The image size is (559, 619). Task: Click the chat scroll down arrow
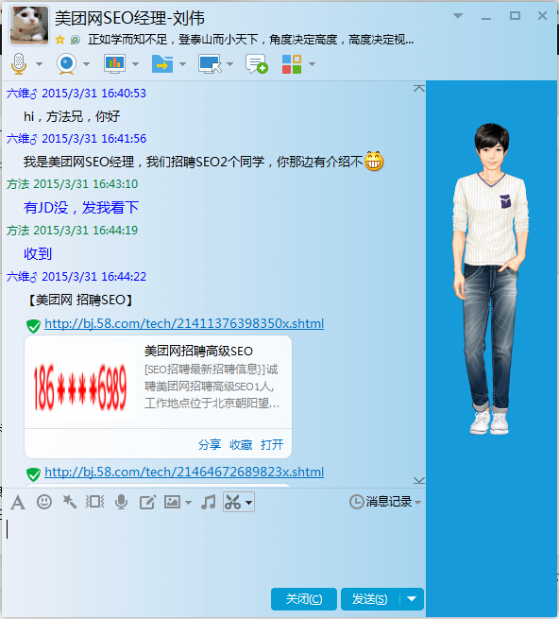point(419,480)
